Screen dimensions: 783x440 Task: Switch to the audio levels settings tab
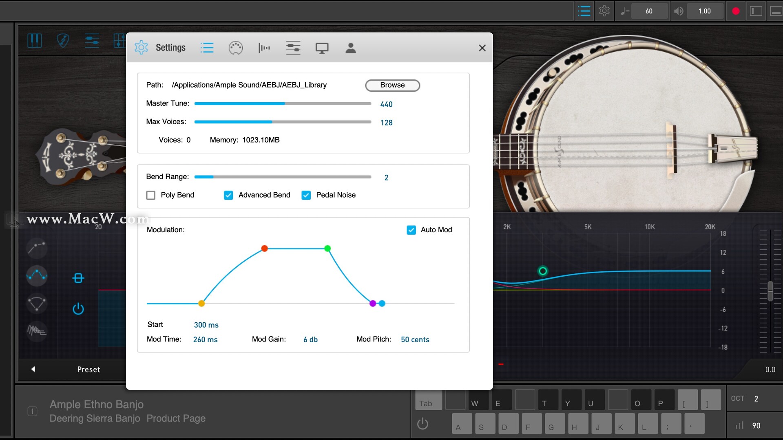point(264,48)
